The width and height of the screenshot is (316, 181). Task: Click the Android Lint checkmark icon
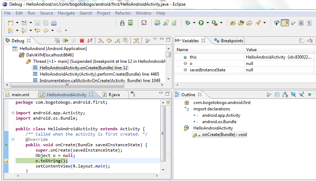pyautogui.click(x=144, y=23)
